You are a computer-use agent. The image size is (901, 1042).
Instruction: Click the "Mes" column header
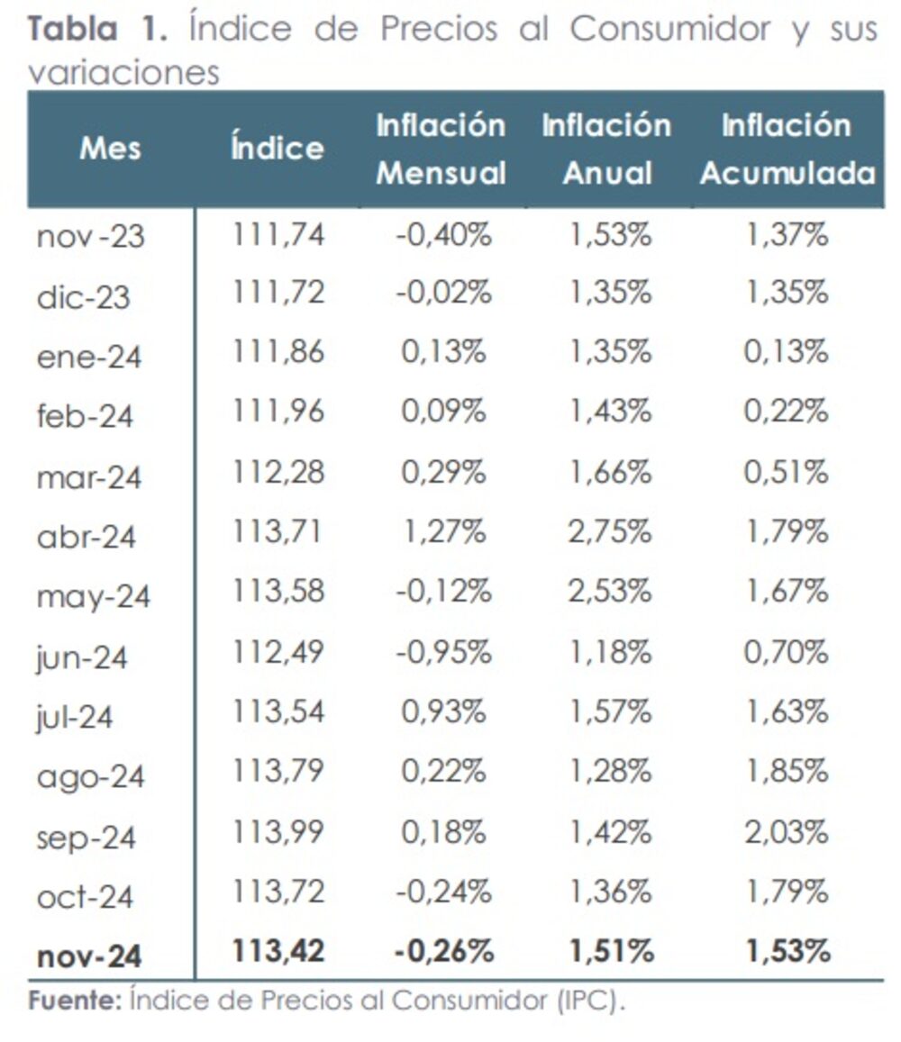[x=110, y=149]
